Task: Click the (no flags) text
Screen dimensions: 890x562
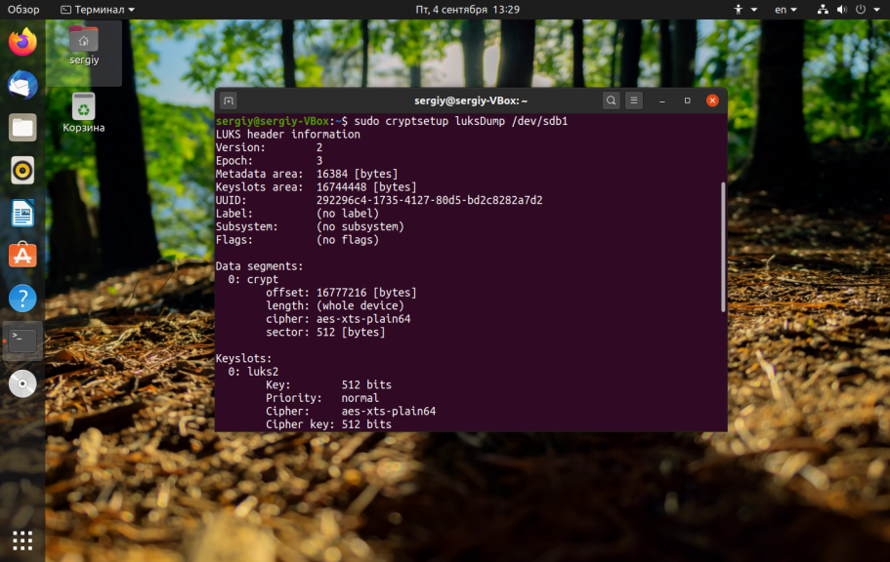Action: point(348,240)
